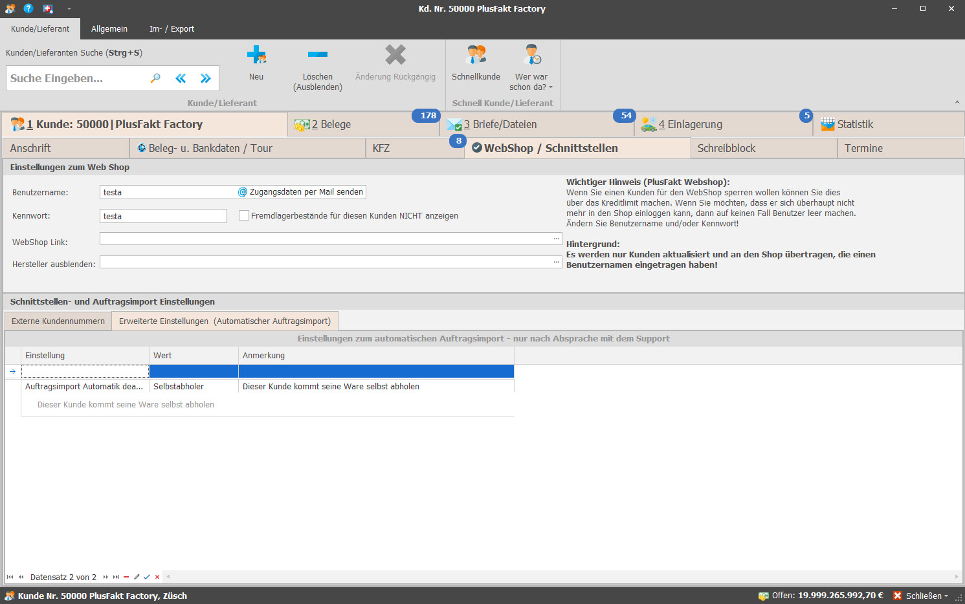
Task: Click customer icon in bottom status bar
Action: pos(10,596)
